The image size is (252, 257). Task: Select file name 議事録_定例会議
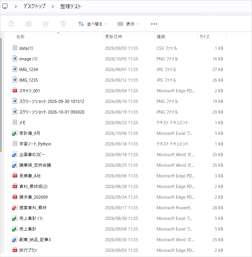click(35, 165)
